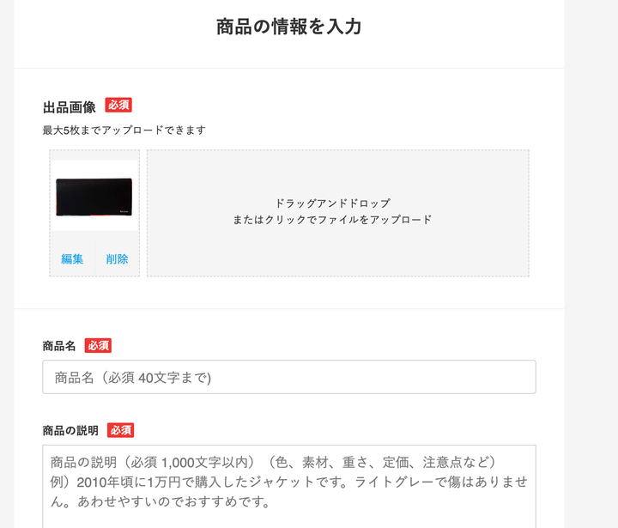Screen dimensions: 618x528
Task: Focus the 商品名 input field
Action: [x=289, y=377]
